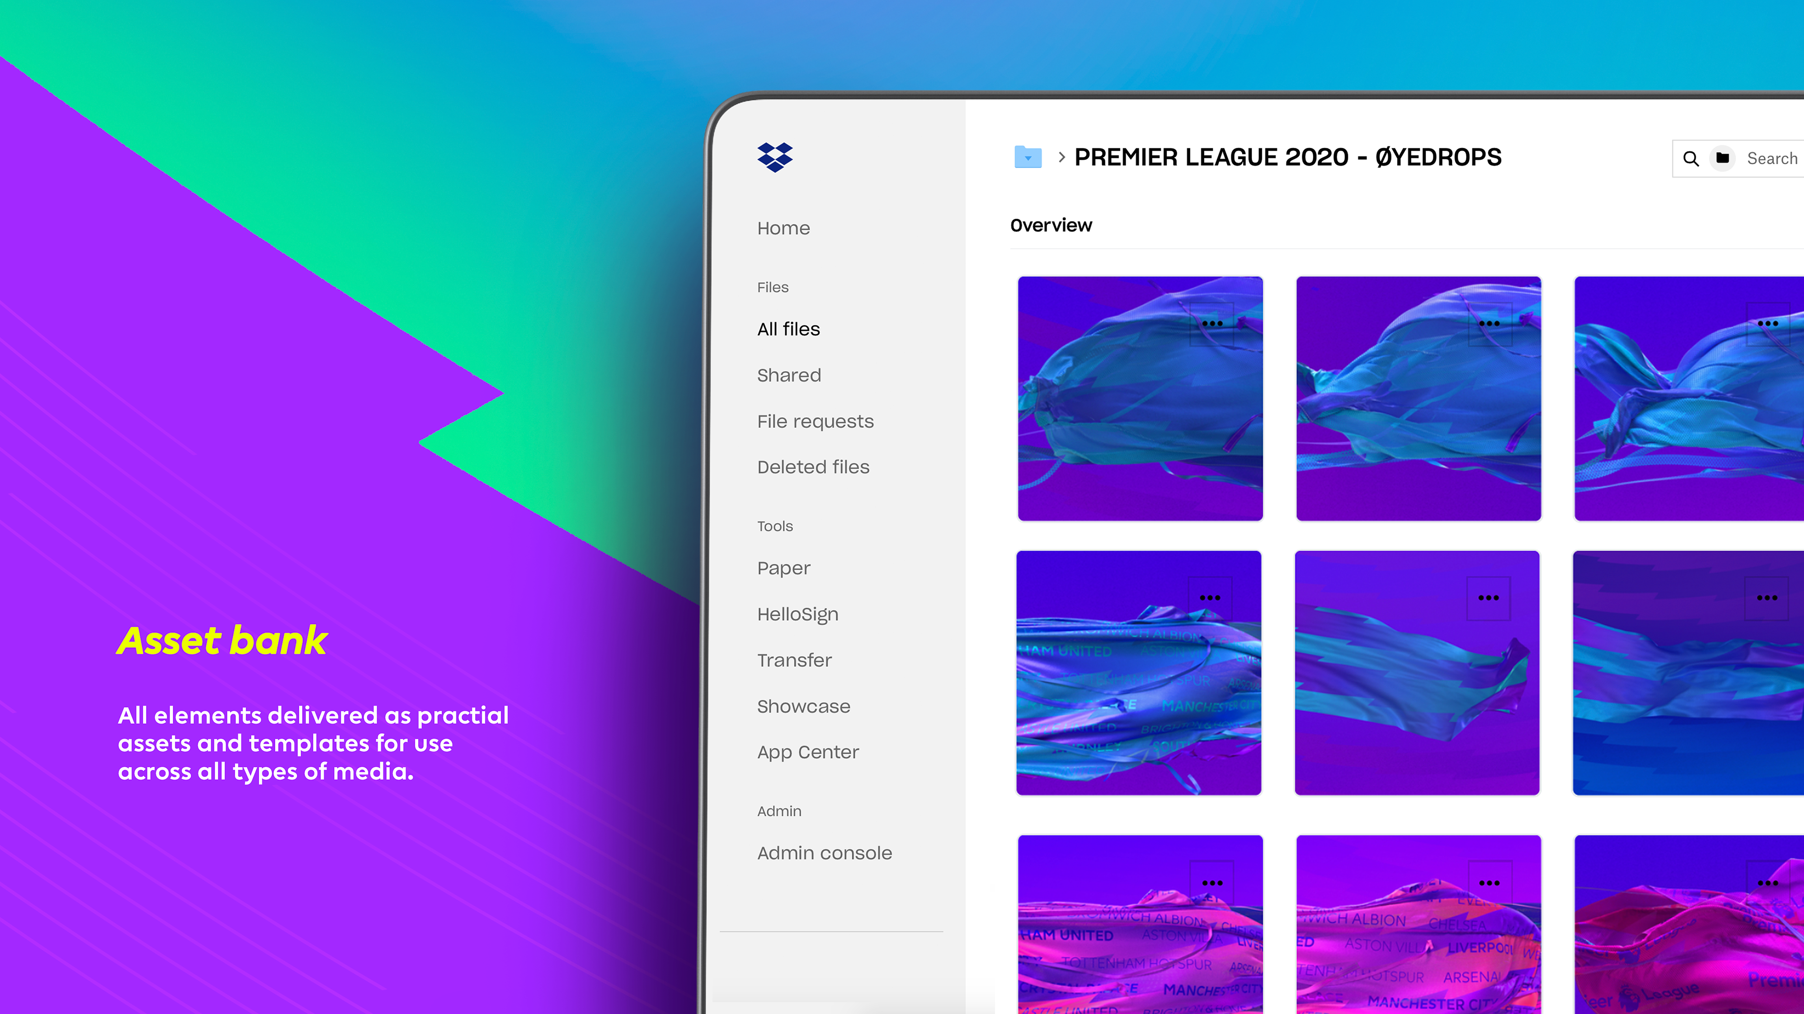Open the Shared section
The height and width of the screenshot is (1014, 1804).
789,375
